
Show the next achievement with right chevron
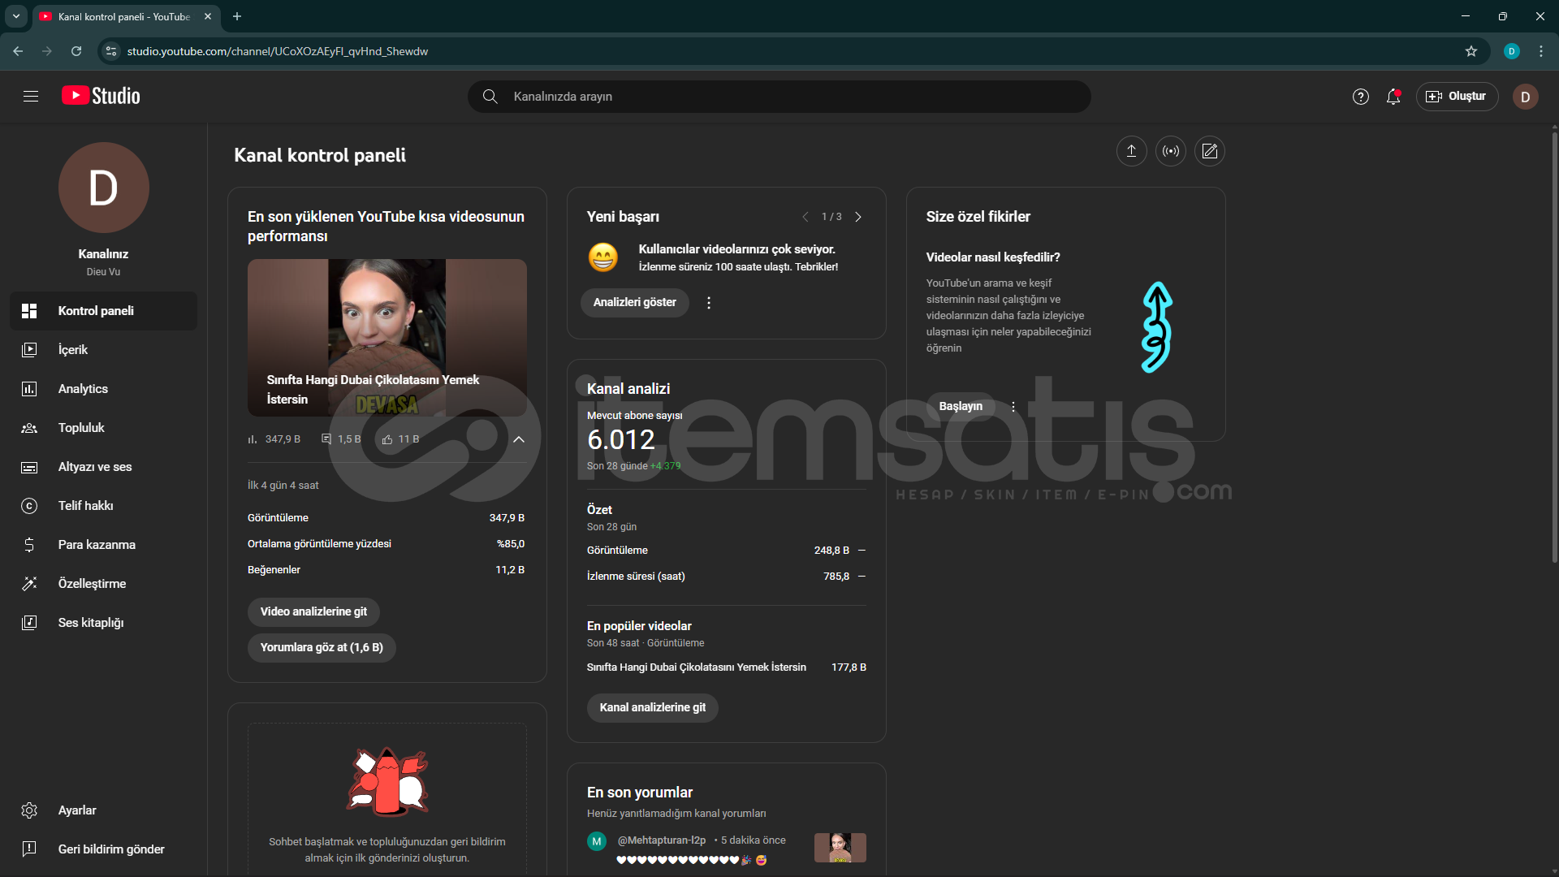point(858,217)
